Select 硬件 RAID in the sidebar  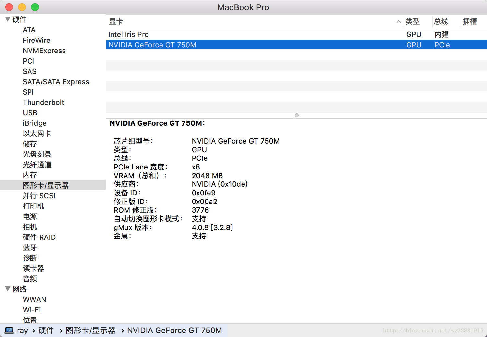pos(39,237)
